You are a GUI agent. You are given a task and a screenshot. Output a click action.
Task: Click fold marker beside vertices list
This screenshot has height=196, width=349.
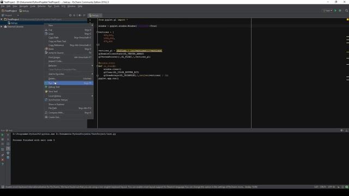pyautogui.click(x=98, y=32)
